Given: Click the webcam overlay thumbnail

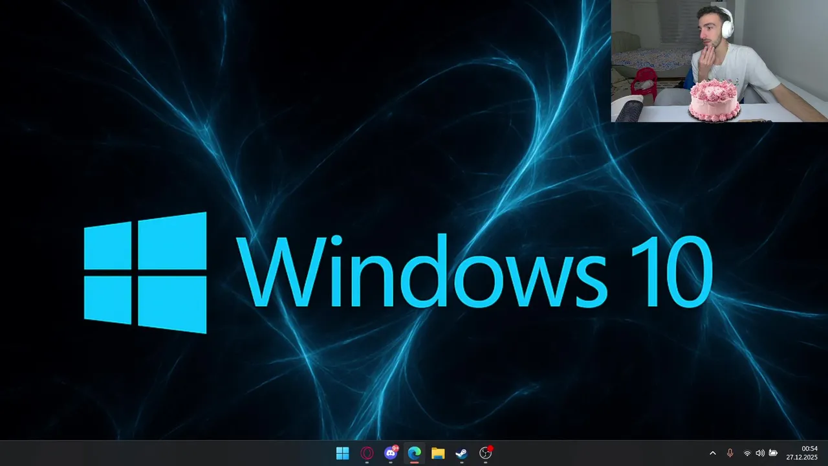Looking at the screenshot, I should click(x=719, y=61).
